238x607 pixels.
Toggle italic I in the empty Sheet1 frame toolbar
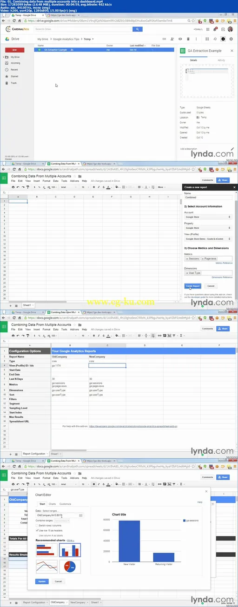tap(98, 187)
